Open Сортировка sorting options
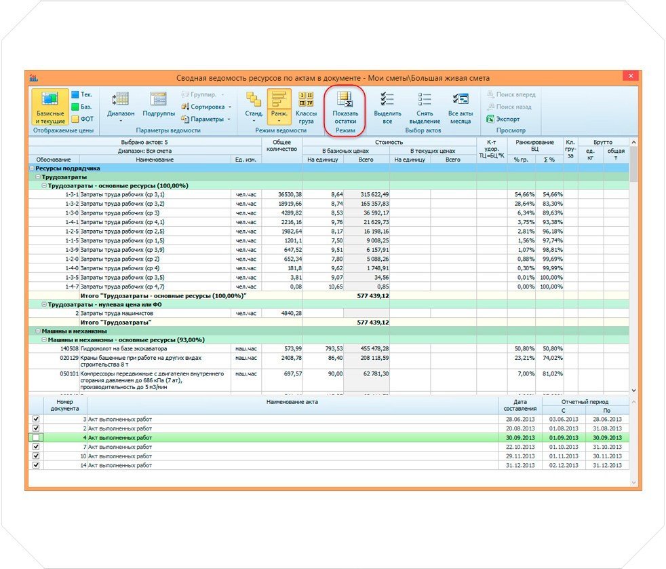The image size is (666, 569). tap(206, 107)
